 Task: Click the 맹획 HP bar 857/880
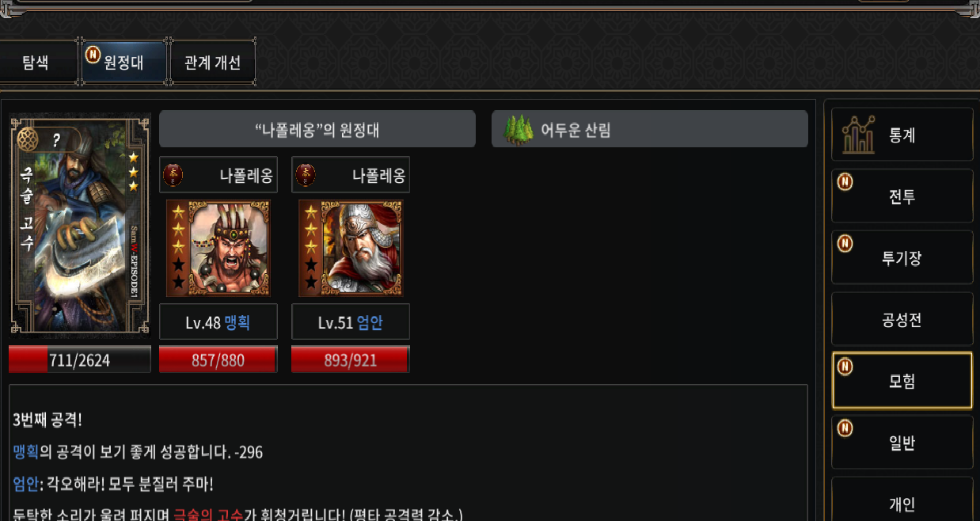(218, 359)
